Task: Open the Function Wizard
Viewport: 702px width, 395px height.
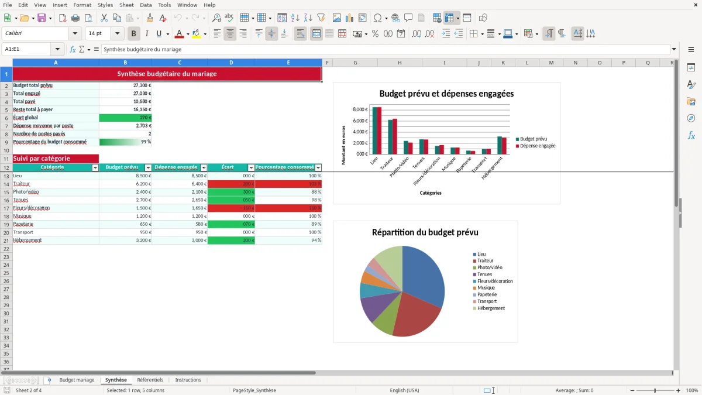Action: coord(73,49)
